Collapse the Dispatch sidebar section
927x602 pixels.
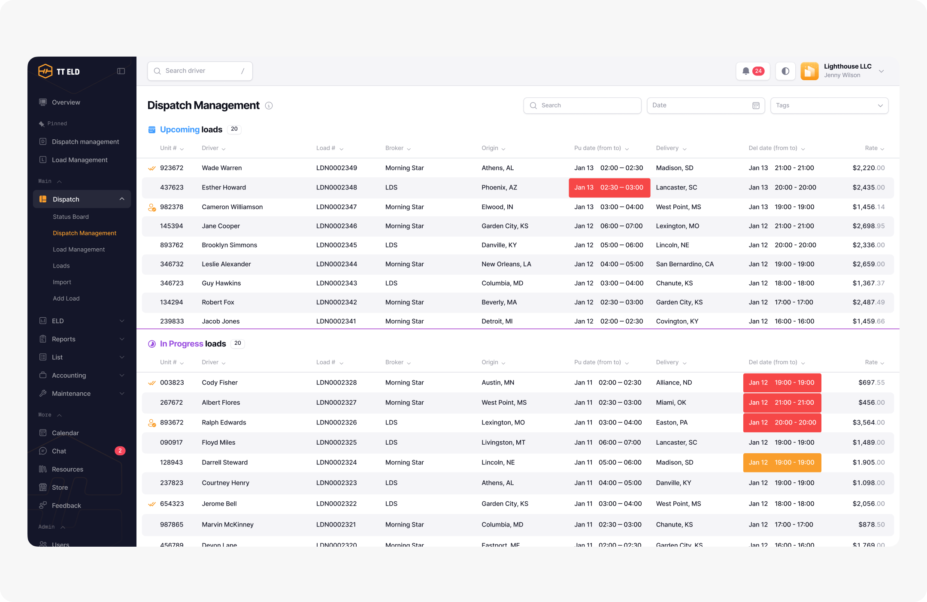pyautogui.click(x=122, y=199)
